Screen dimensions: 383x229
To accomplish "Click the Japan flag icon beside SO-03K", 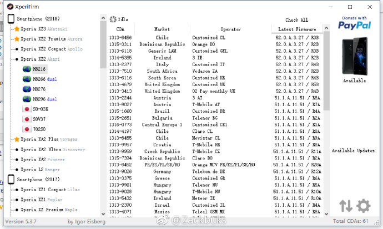I will tap(27, 109).
